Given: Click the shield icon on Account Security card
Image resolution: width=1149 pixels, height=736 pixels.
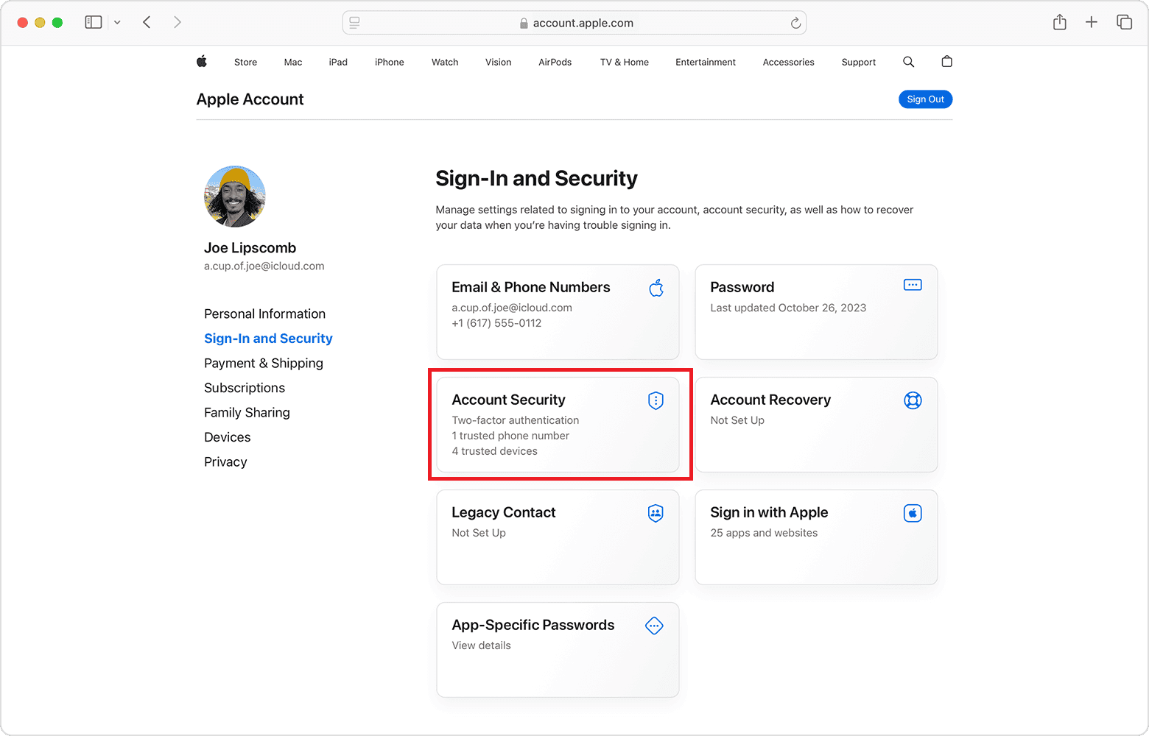Looking at the screenshot, I should 656,400.
